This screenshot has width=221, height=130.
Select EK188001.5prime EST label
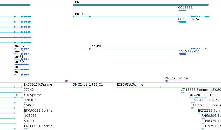[x=38, y=126]
